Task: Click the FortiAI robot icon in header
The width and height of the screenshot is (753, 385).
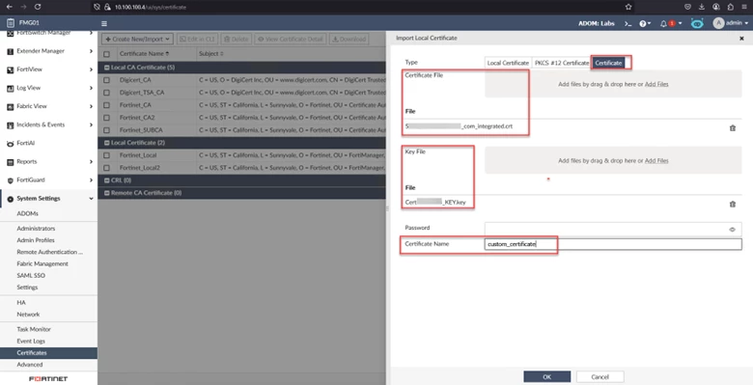Action: (697, 23)
